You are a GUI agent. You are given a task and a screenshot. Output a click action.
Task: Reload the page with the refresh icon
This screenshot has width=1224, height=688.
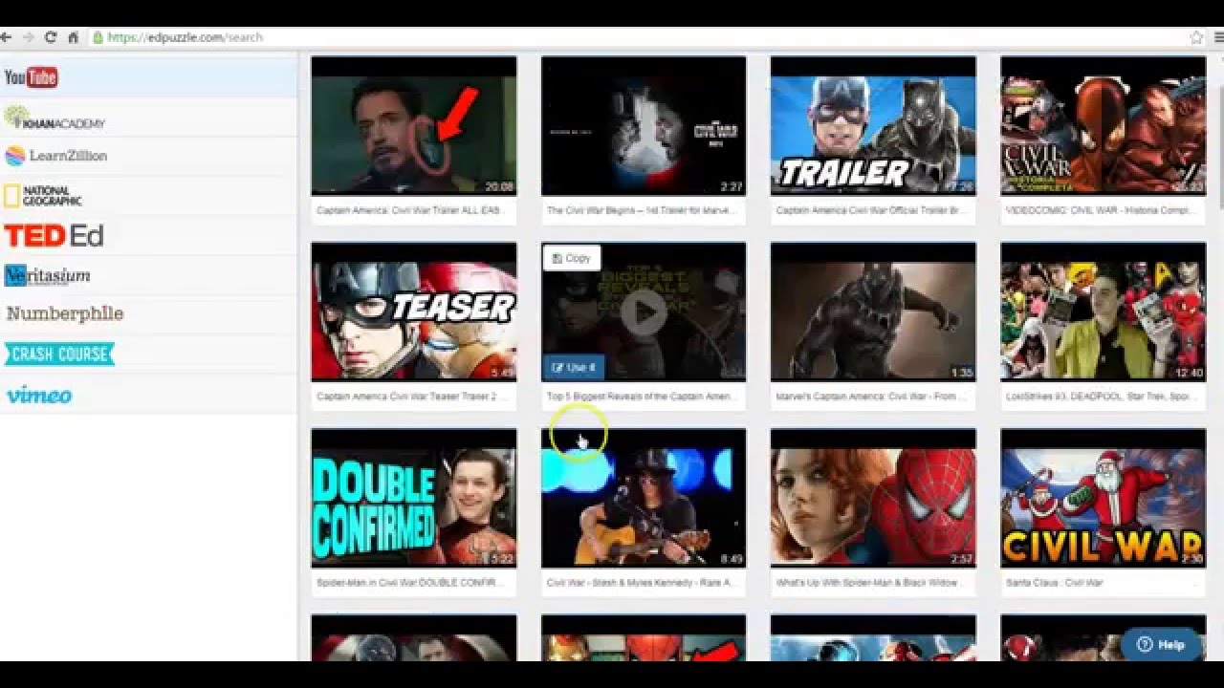pos(51,37)
